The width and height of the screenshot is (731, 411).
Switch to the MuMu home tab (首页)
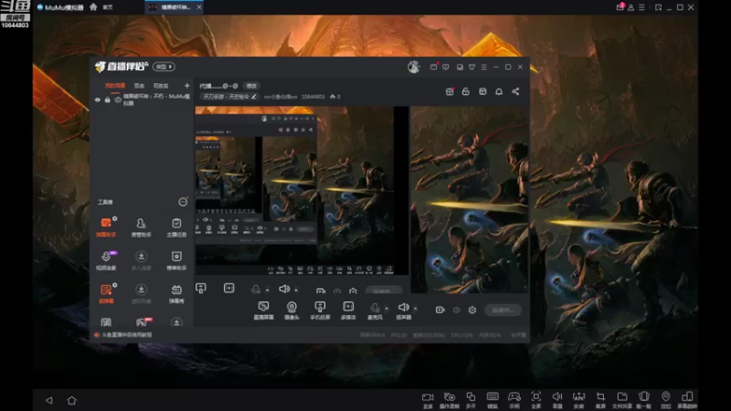click(x=108, y=7)
